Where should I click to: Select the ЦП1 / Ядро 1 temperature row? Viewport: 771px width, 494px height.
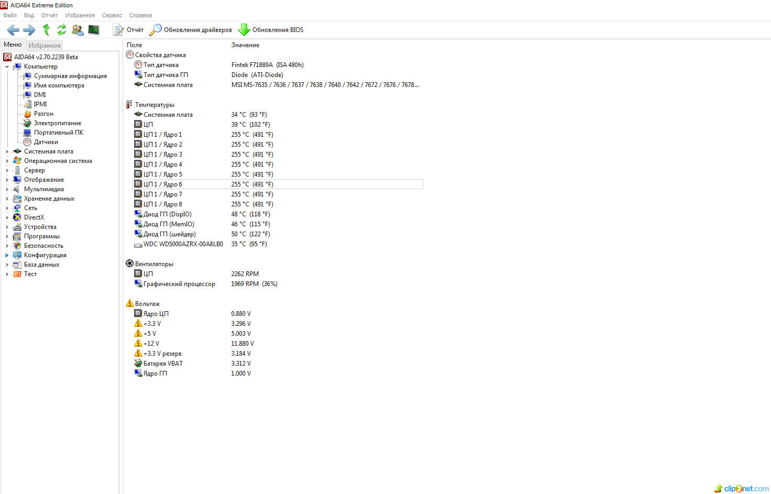point(278,135)
